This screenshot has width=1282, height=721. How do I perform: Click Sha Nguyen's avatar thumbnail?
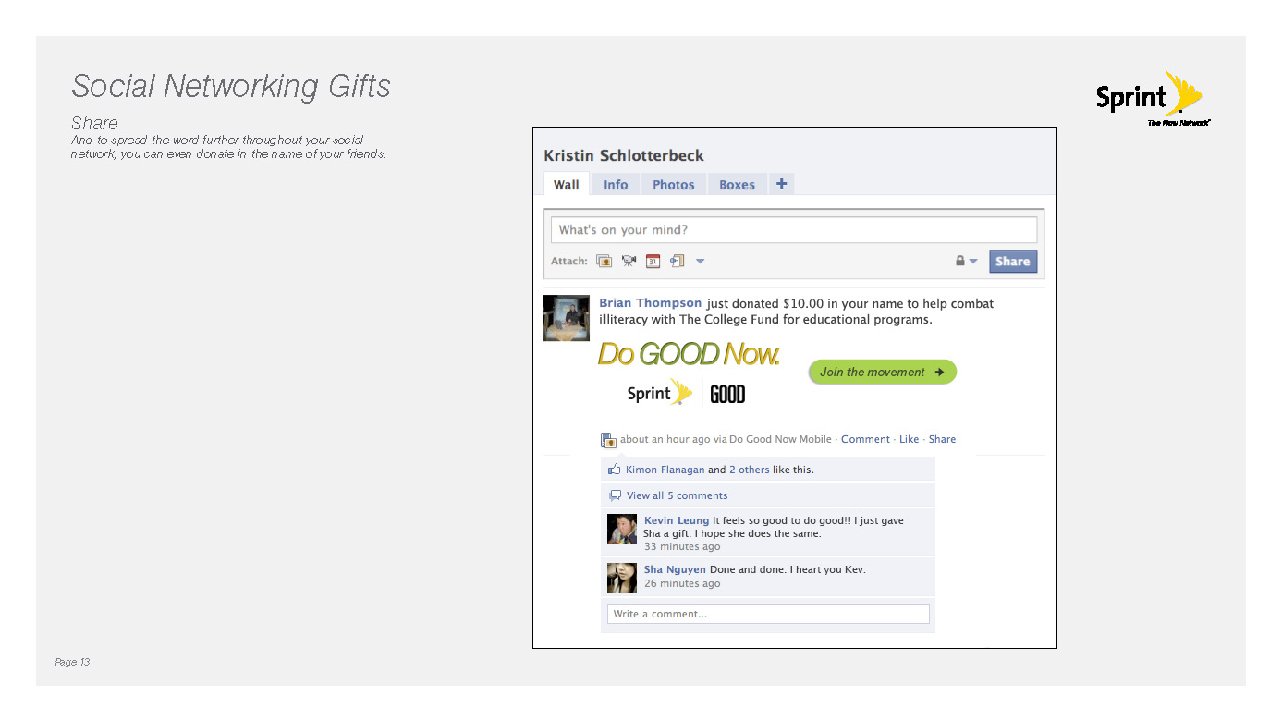(x=622, y=577)
